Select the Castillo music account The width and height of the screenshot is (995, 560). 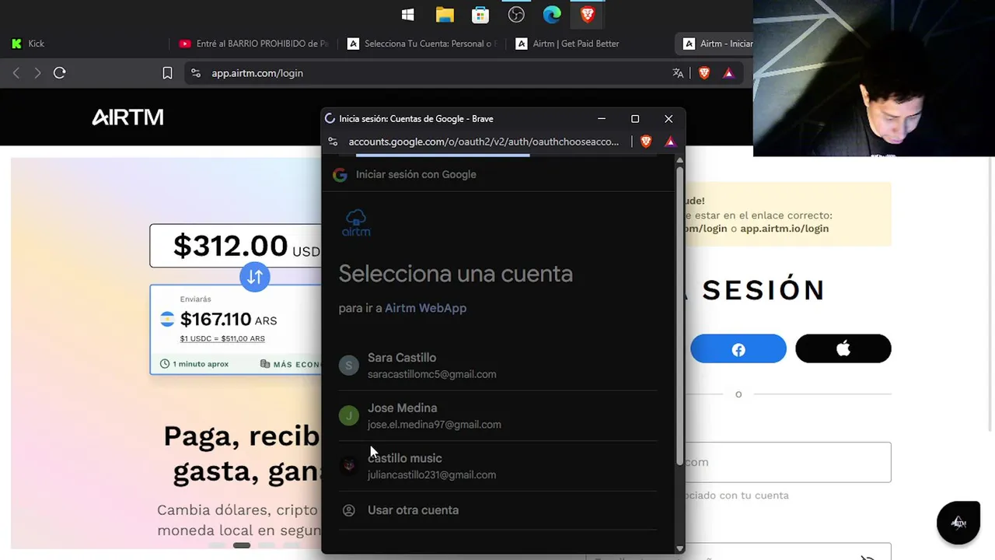pos(497,466)
